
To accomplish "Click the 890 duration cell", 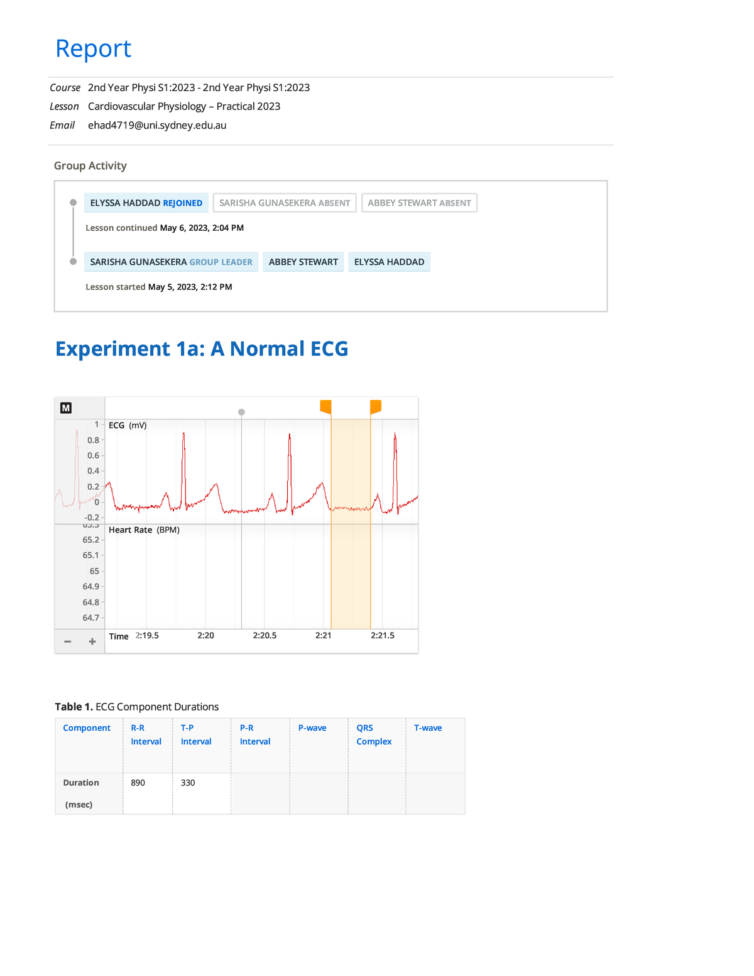I will (148, 794).
